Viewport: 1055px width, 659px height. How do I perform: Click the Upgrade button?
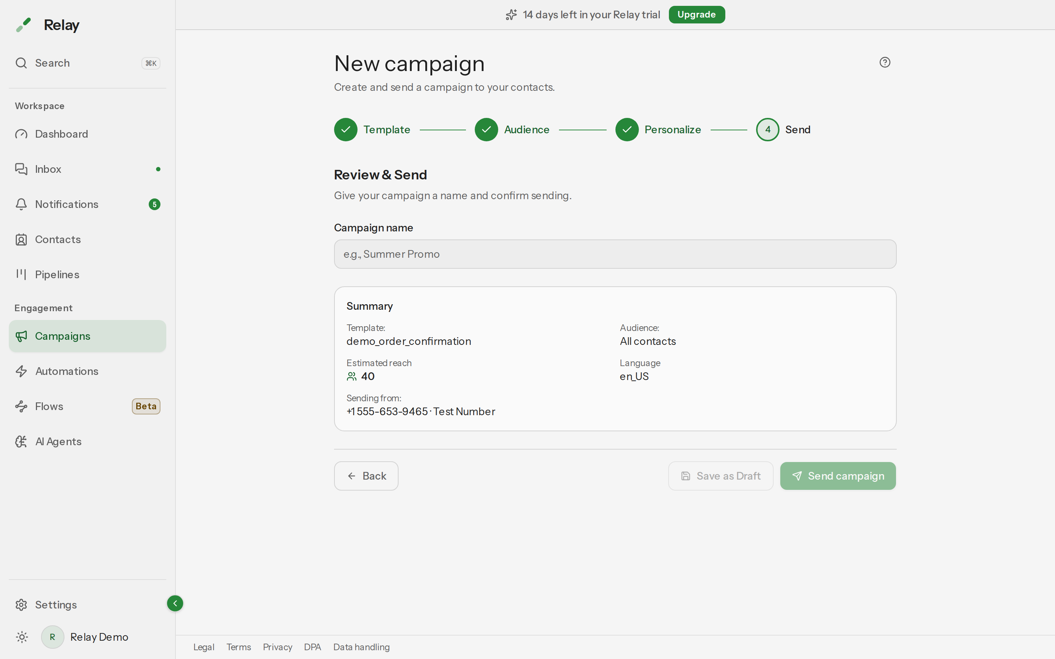pos(697,15)
